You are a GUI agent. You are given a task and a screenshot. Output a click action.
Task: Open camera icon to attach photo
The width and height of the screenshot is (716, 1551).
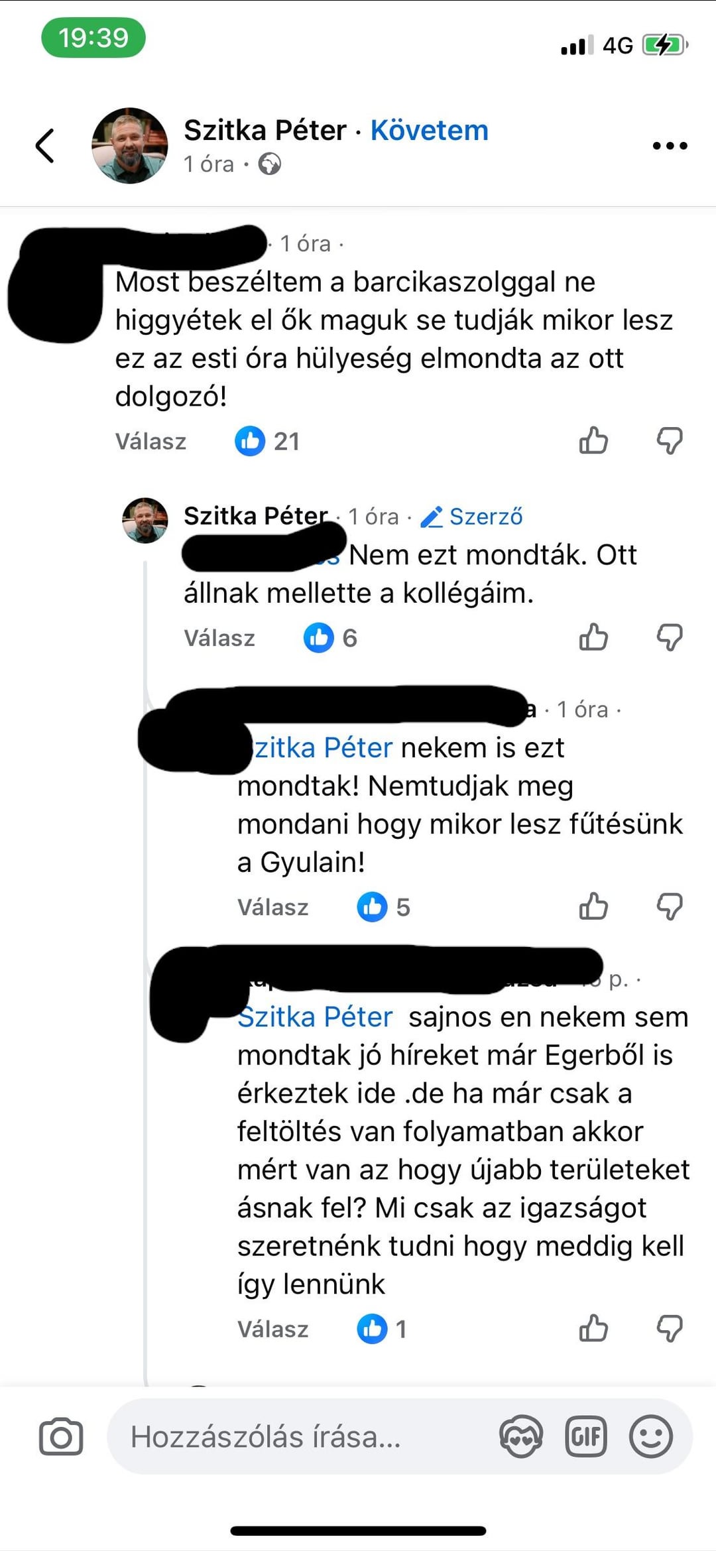[x=61, y=1437]
